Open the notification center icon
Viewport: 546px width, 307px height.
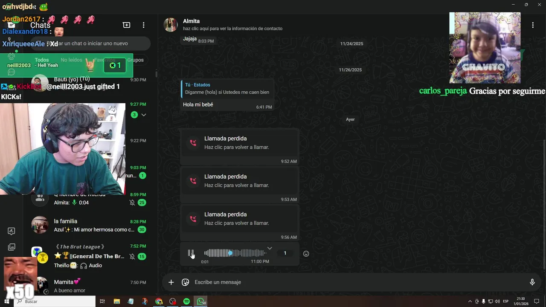(537, 301)
